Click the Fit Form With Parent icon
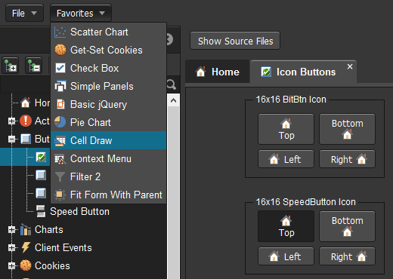Screen dimensions: 393x279 60,195
